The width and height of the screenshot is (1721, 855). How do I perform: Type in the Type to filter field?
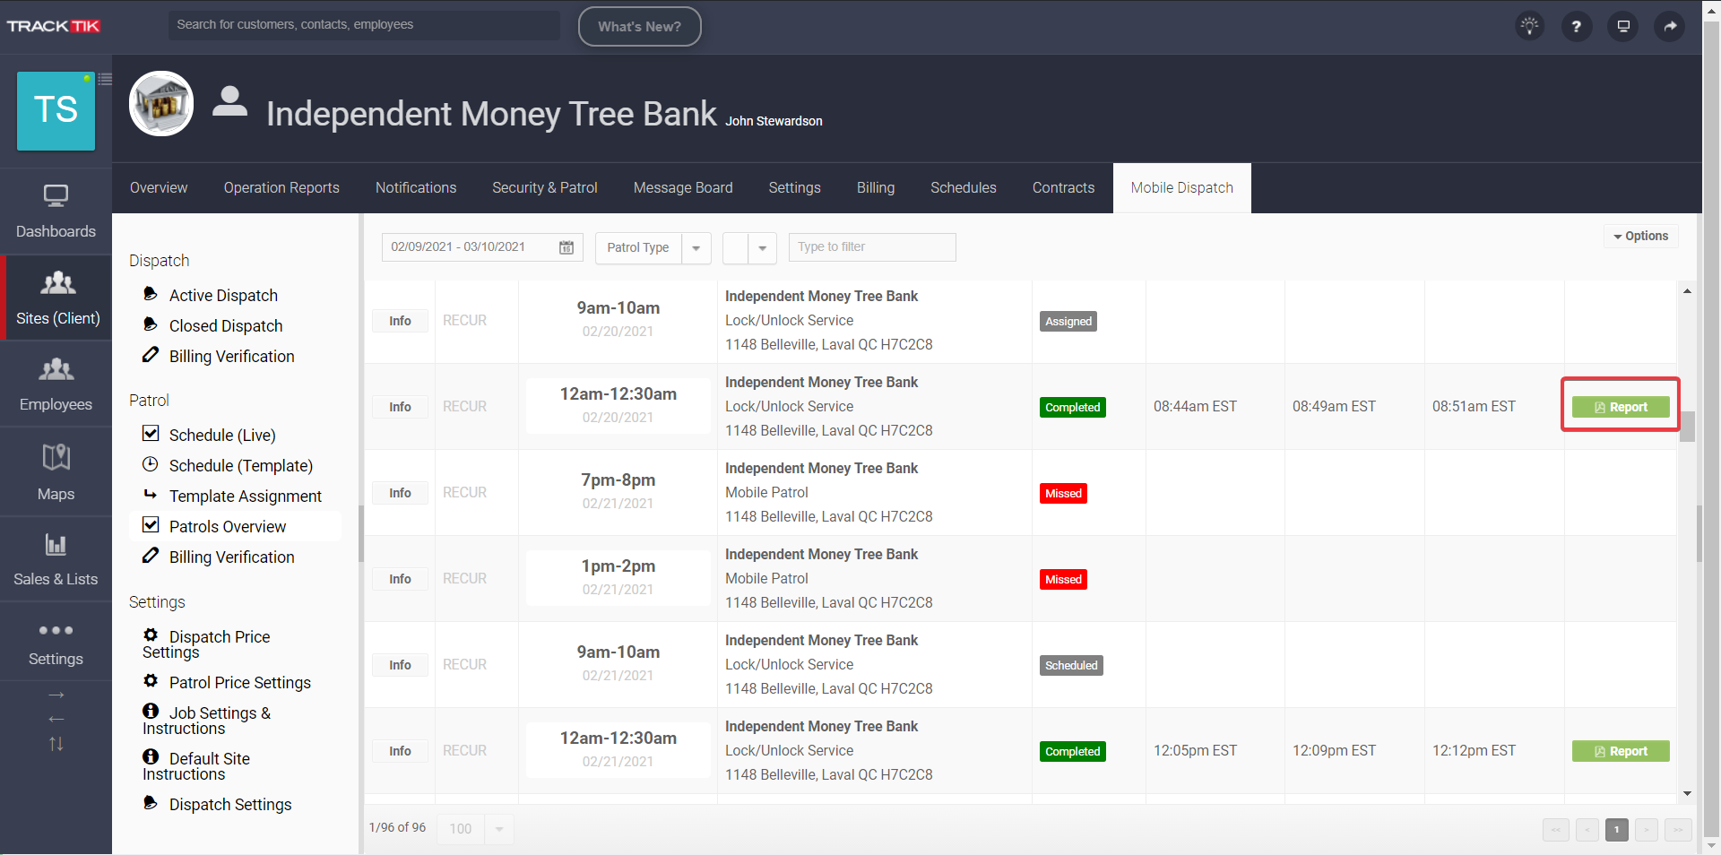tap(870, 246)
